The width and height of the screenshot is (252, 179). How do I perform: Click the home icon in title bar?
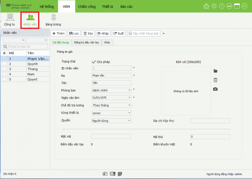[x=206, y=6]
